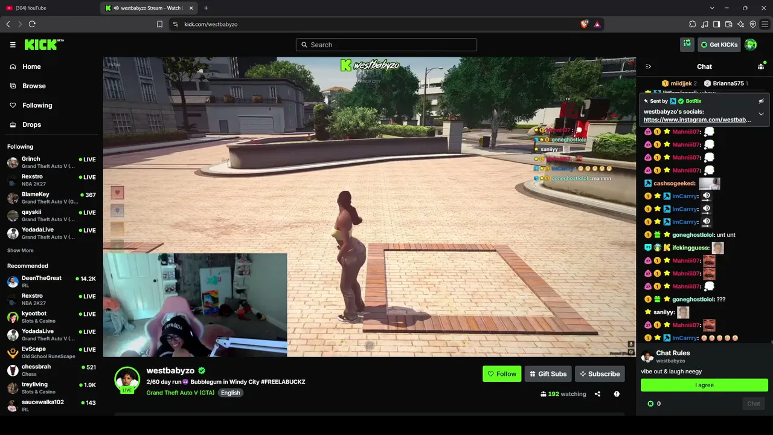
Task: Open the media playlist music note icon
Action: (705, 24)
